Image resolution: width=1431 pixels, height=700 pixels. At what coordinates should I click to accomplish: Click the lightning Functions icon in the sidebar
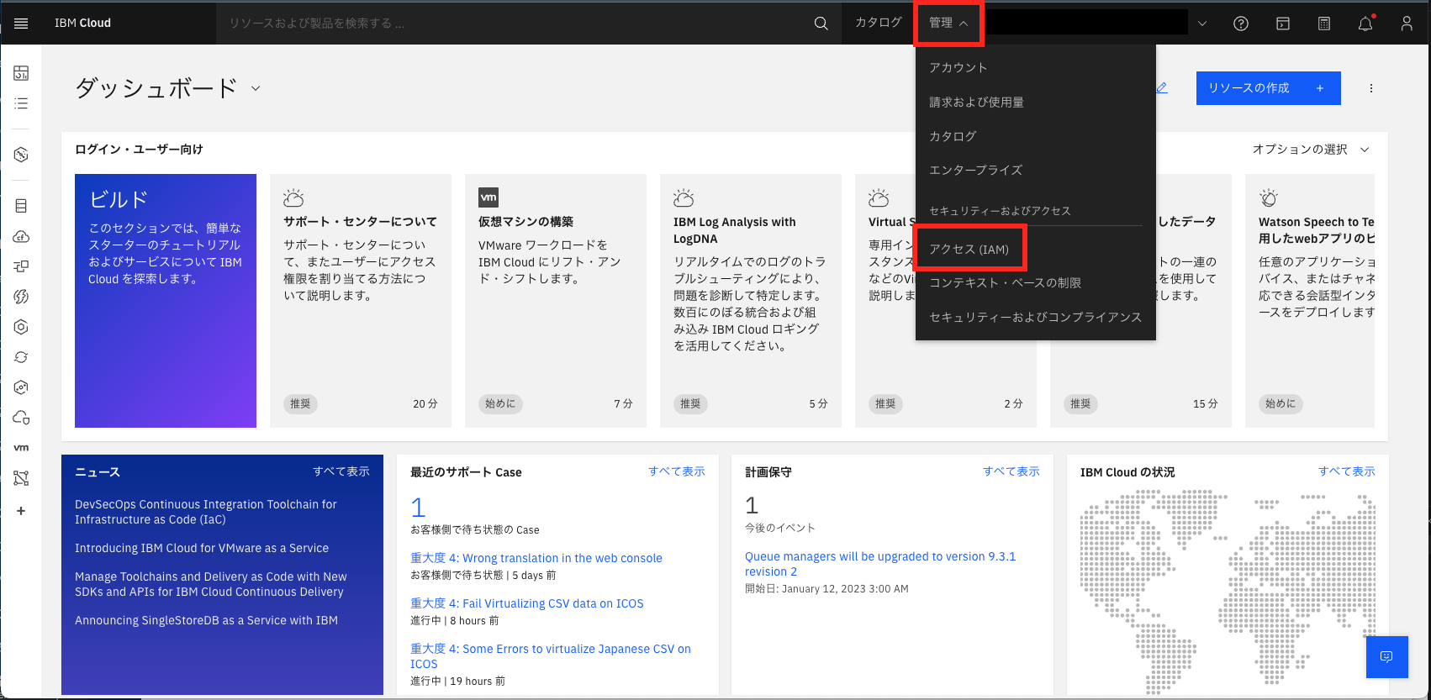tap(21, 297)
